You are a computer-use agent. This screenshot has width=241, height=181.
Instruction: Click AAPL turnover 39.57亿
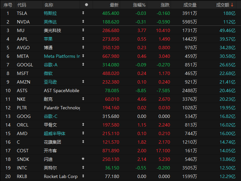point(227,39)
